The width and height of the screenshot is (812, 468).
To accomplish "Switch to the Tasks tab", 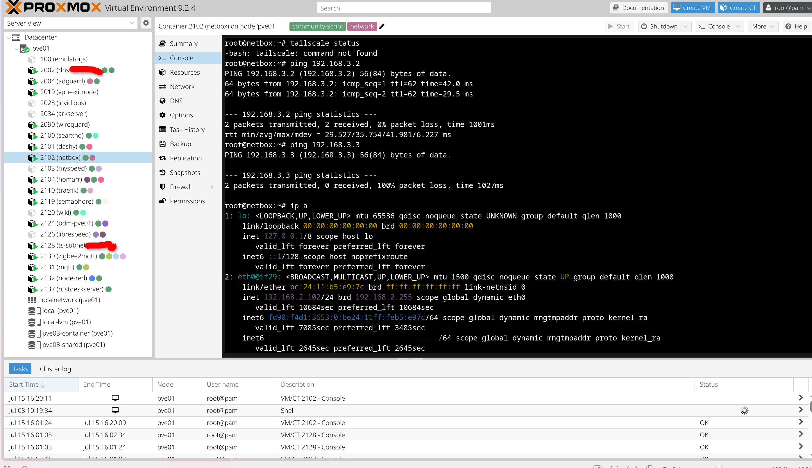I will tap(20, 369).
